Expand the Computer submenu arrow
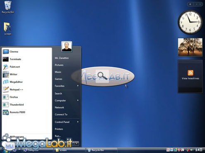 (78, 100)
